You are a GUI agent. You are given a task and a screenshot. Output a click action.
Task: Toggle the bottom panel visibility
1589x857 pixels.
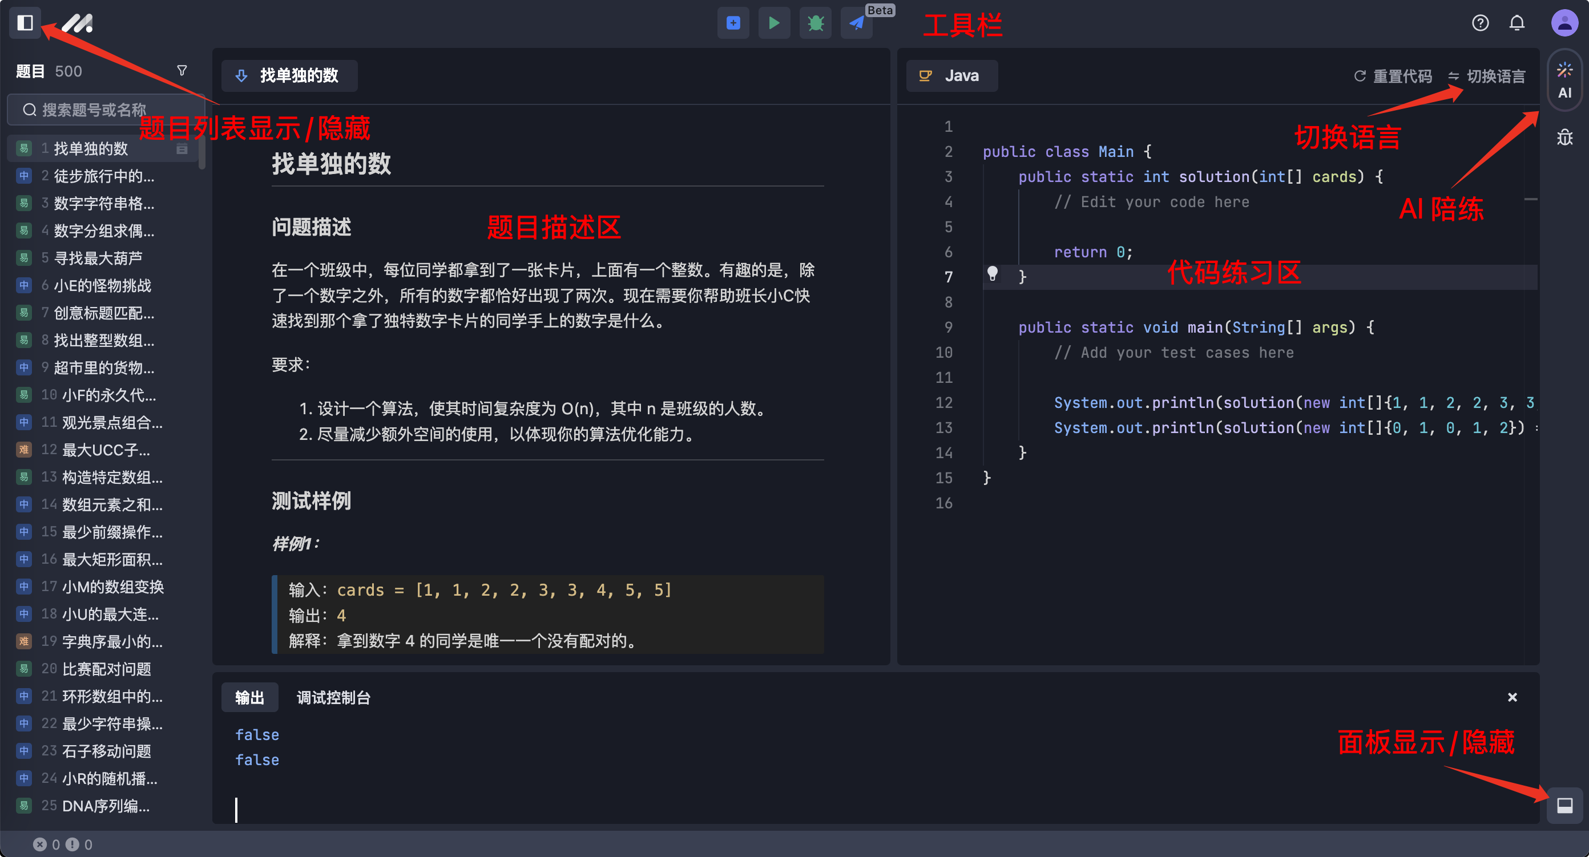click(x=1564, y=805)
